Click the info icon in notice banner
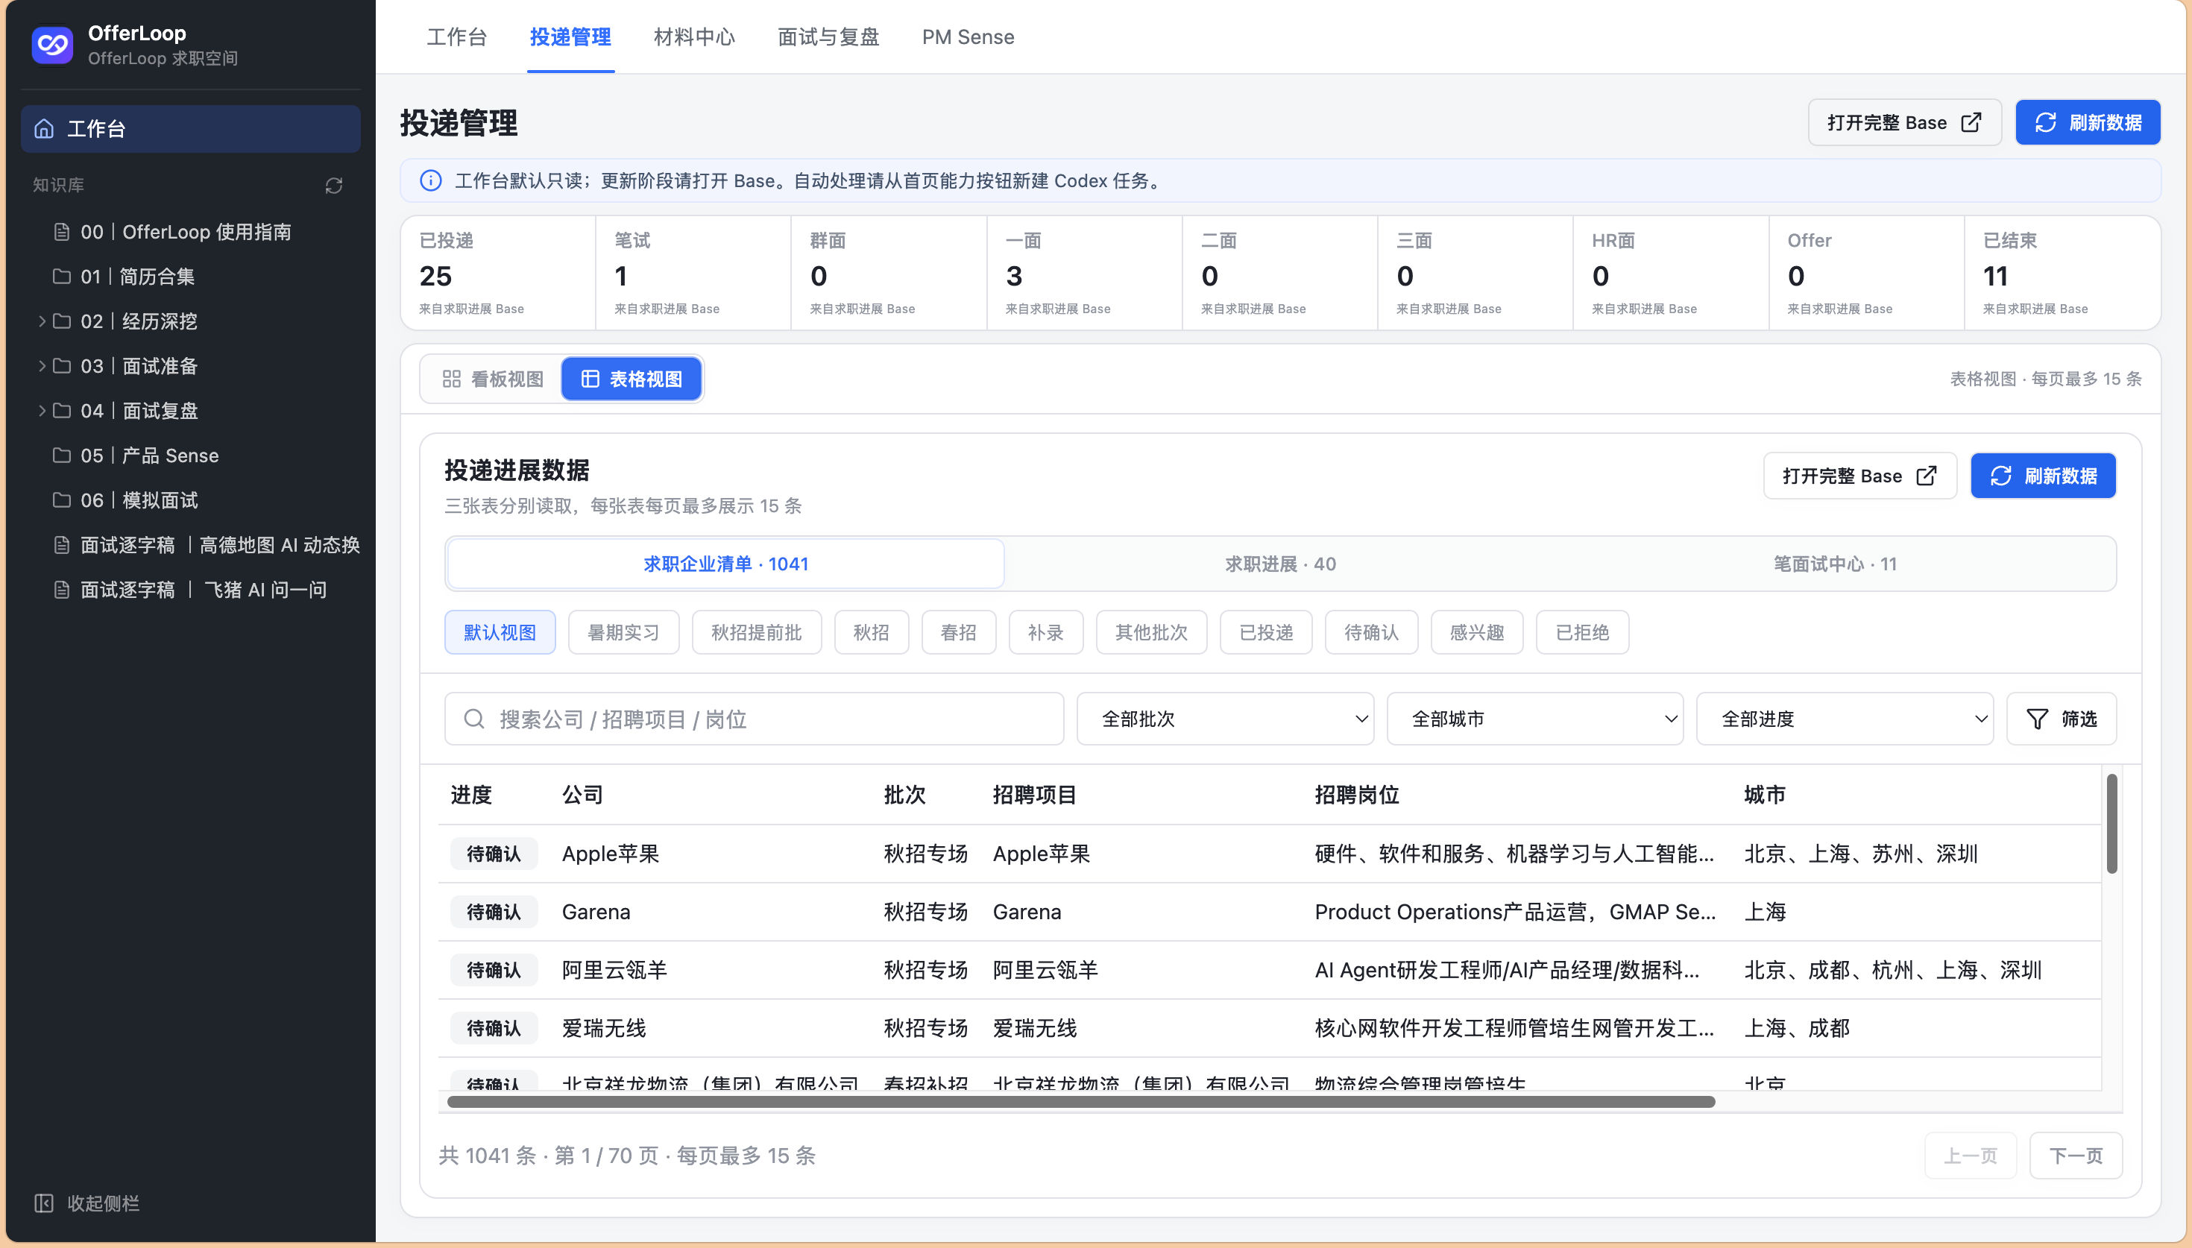Viewport: 2192px width, 1248px height. (x=431, y=181)
